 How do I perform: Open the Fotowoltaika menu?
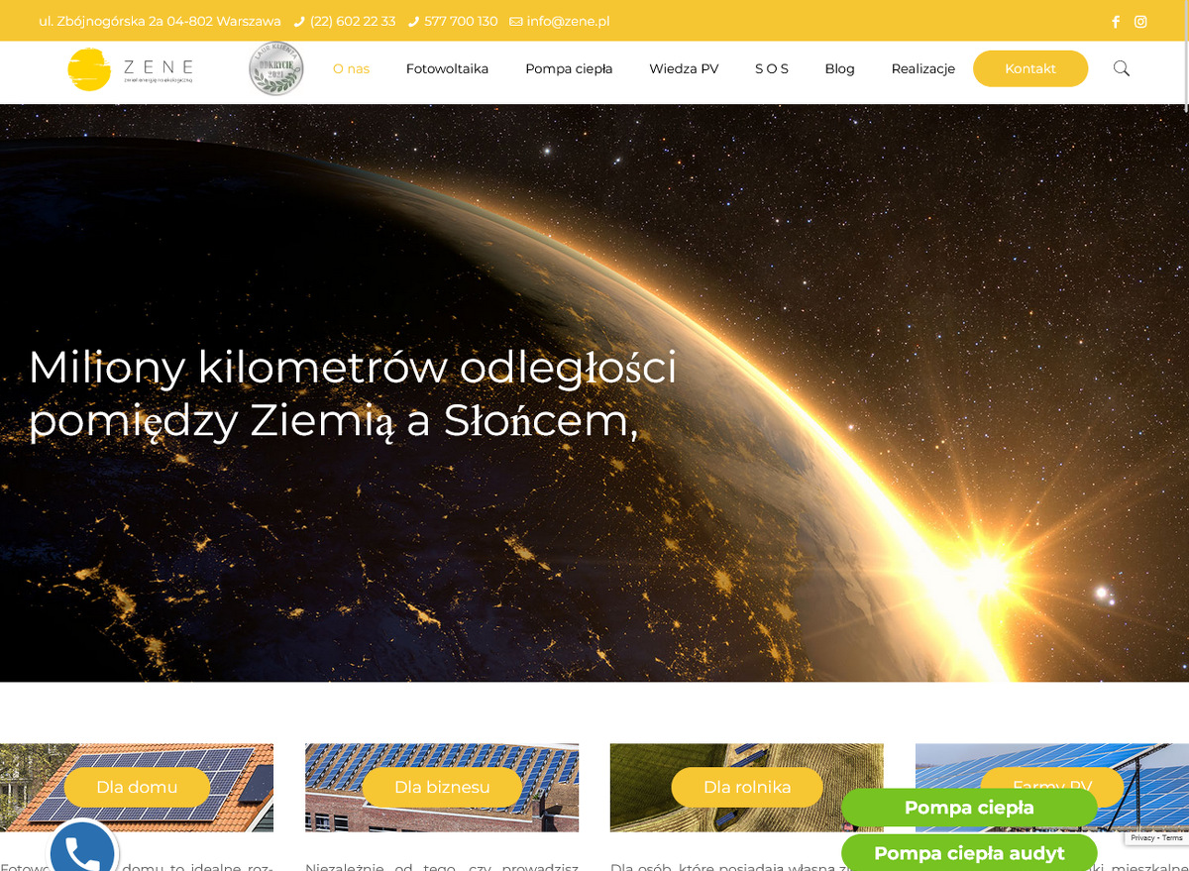pos(447,68)
